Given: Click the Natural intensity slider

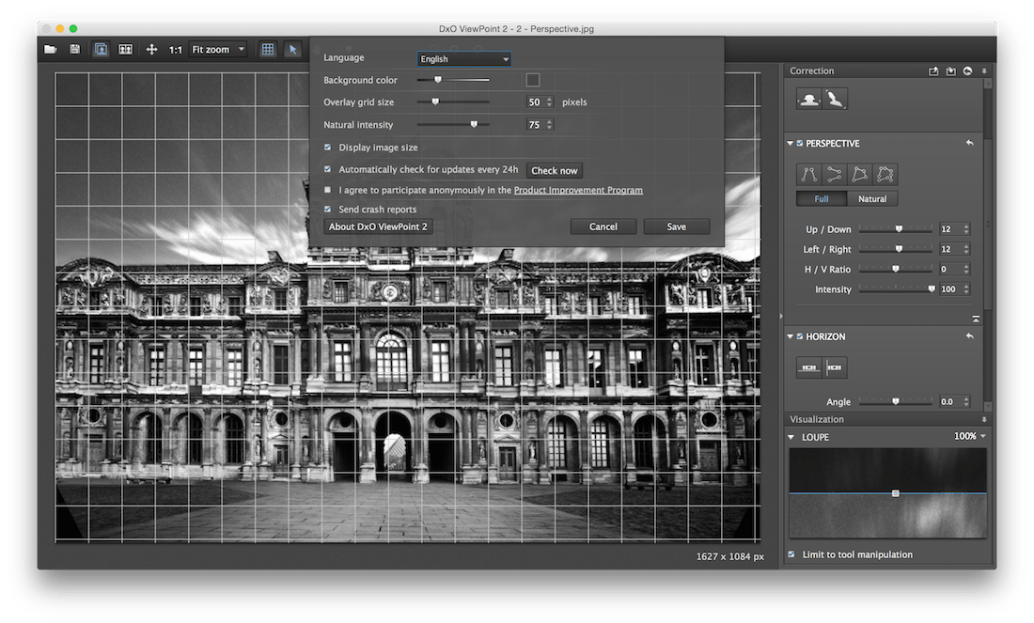Looking at the screenshot, I should coord(454,125).
